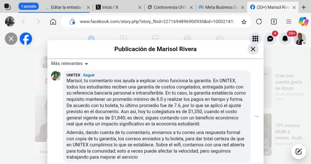311x164 pixels.
Task: Open the Facebook menu grid icon
Action: point(255,39)
